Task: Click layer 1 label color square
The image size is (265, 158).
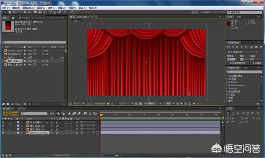Action: 18,122
